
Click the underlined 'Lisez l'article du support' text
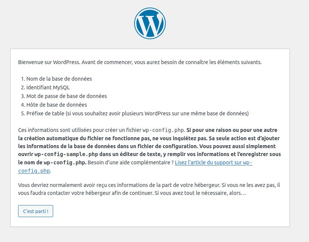click(x=214, y=162)
